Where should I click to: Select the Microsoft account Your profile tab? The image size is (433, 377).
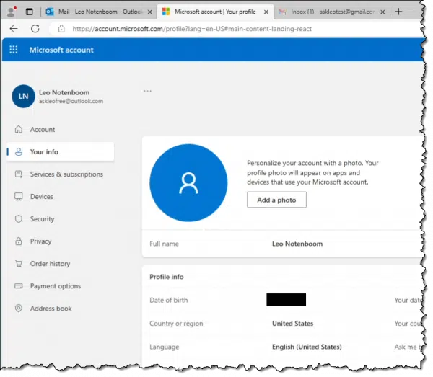click(x=215, y=12)
